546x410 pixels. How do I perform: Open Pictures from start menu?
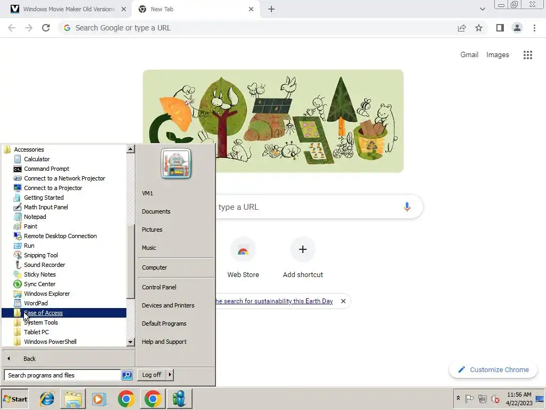pyautogui.click(x=152, y=230)
